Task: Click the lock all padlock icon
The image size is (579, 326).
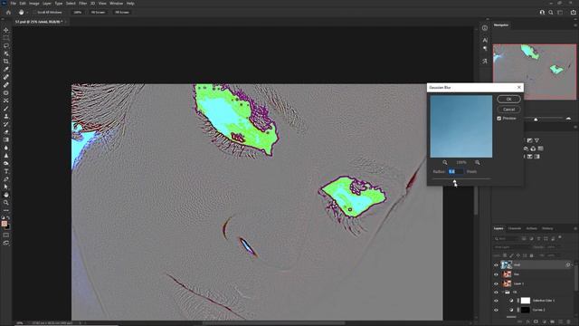Action: coord(531,255)
